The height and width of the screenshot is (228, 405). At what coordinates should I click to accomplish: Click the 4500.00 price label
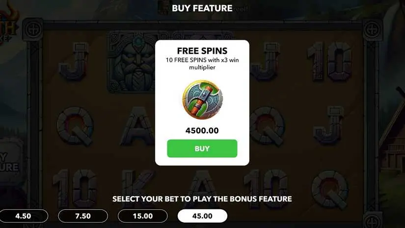pyautogui.click(x=202, y=131)
